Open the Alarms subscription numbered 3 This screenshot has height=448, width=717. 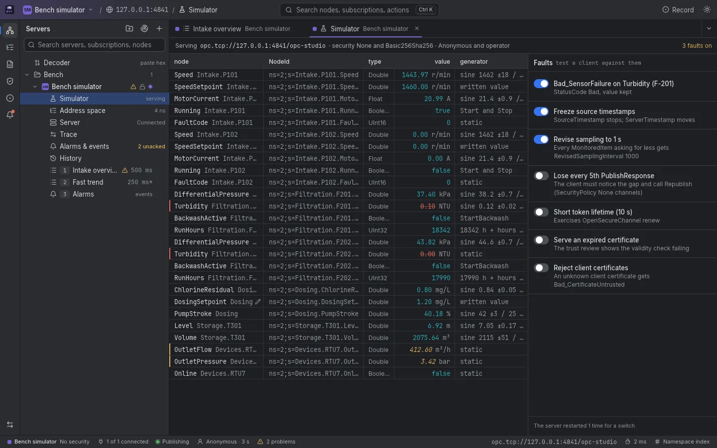[95, 194]
